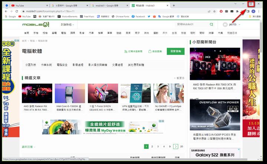Select the 電腦安全 category tab
Image resolution: width=267 pixels, height=164 pixels.
62,65
